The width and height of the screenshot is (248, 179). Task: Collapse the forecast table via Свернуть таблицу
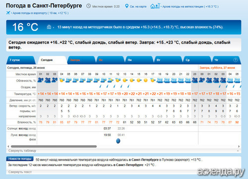(x=22, y=151)
